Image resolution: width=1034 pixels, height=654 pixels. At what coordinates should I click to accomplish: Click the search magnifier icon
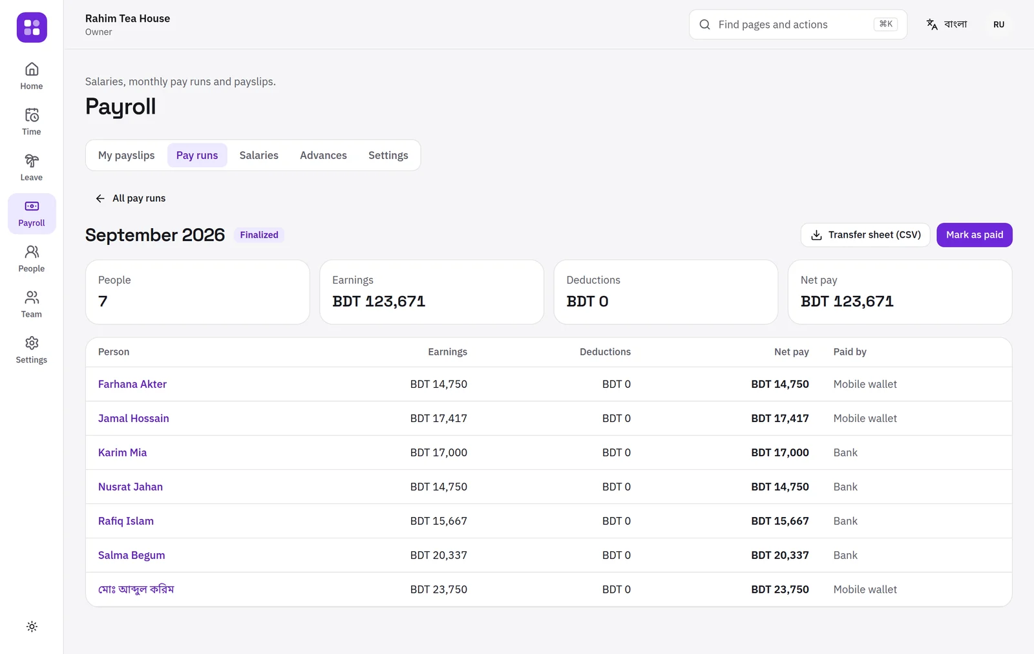pos(704,25)
